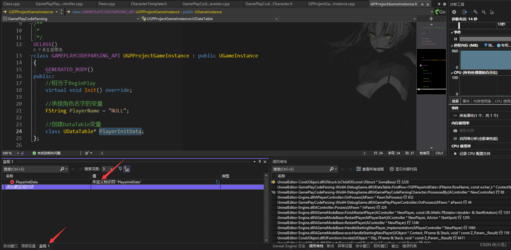Viewport: 511px width, 250px height.
Task: Toggle the snapshot marker memory legend
Action: pyautogui.click(x=489, y=45)
